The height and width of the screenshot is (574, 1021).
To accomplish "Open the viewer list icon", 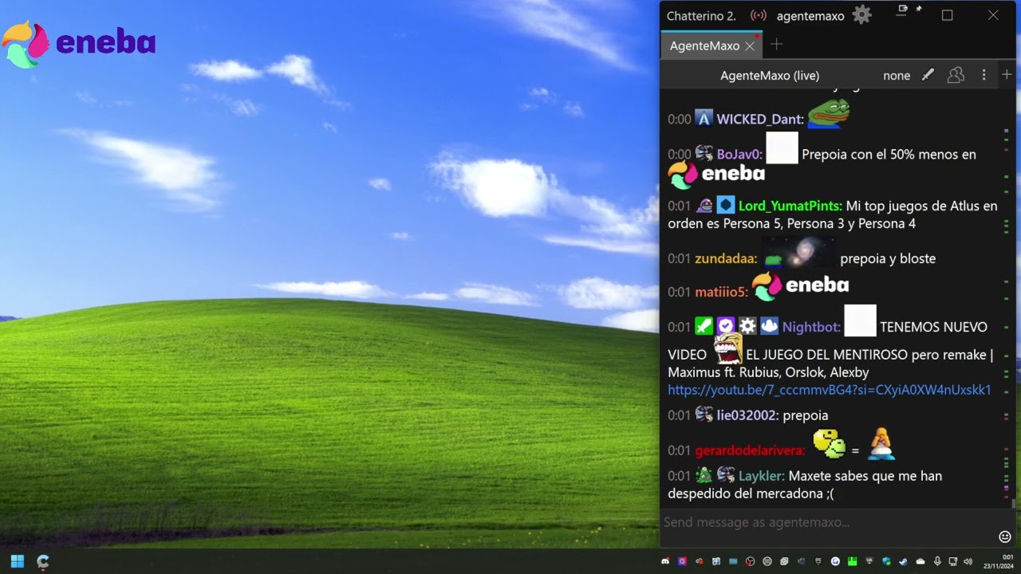I will 956,75.
